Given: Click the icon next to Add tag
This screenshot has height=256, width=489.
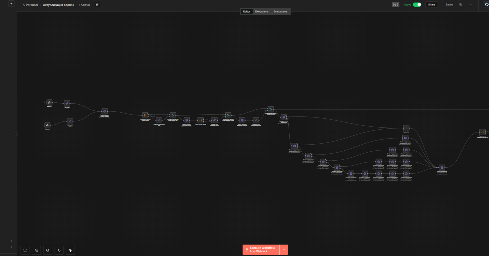Looking at the screenshot, I should click(98, 5).
